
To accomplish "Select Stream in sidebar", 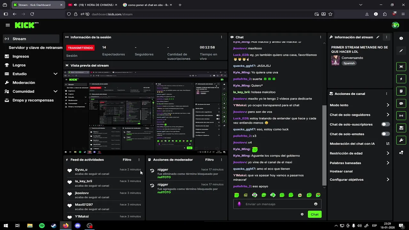I will (x=31, y=39).
